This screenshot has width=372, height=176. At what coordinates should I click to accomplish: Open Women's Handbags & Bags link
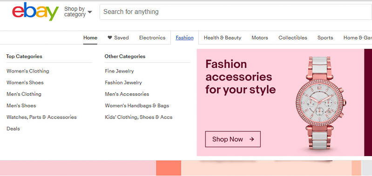[x=137, y=105]
